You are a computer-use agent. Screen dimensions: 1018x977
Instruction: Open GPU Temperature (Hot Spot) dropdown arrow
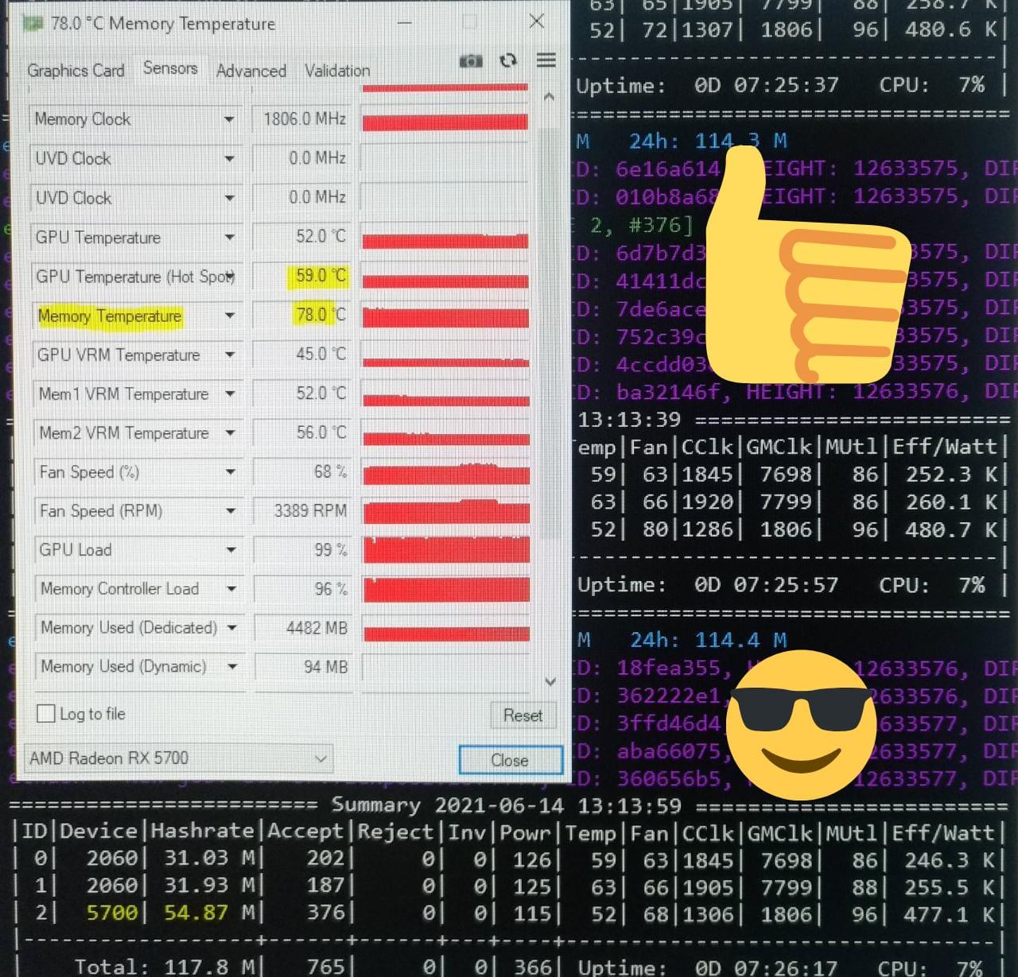point(230,277)
